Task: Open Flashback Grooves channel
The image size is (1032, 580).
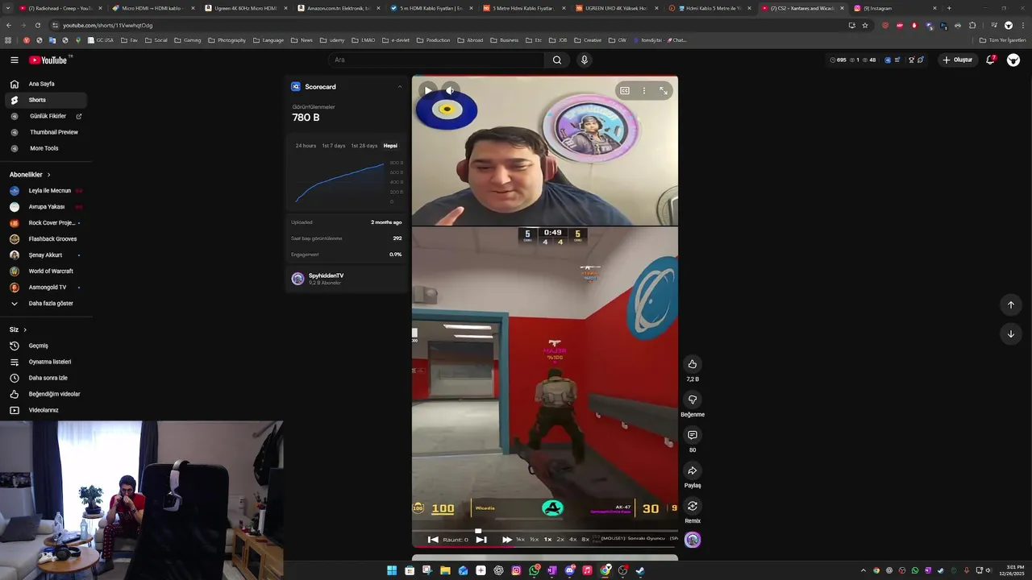Action: coord(46,239)
